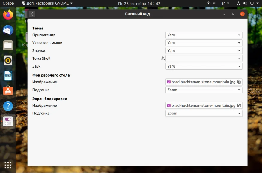Open the Icons theme dropdown
Screen dimensions: 262x173
pos(204,50)
